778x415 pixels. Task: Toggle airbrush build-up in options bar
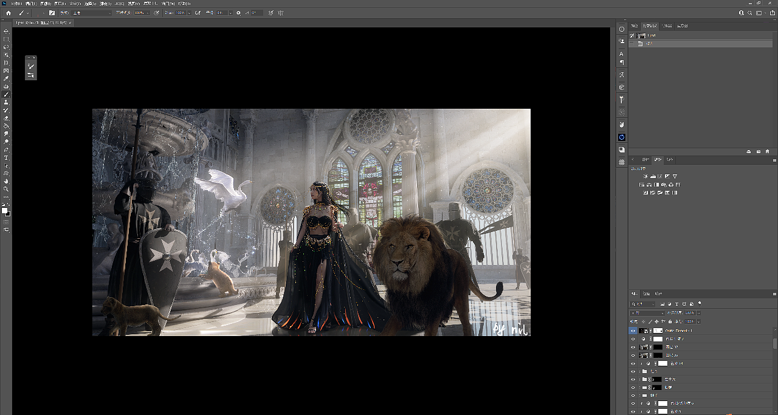coord(198,13)
